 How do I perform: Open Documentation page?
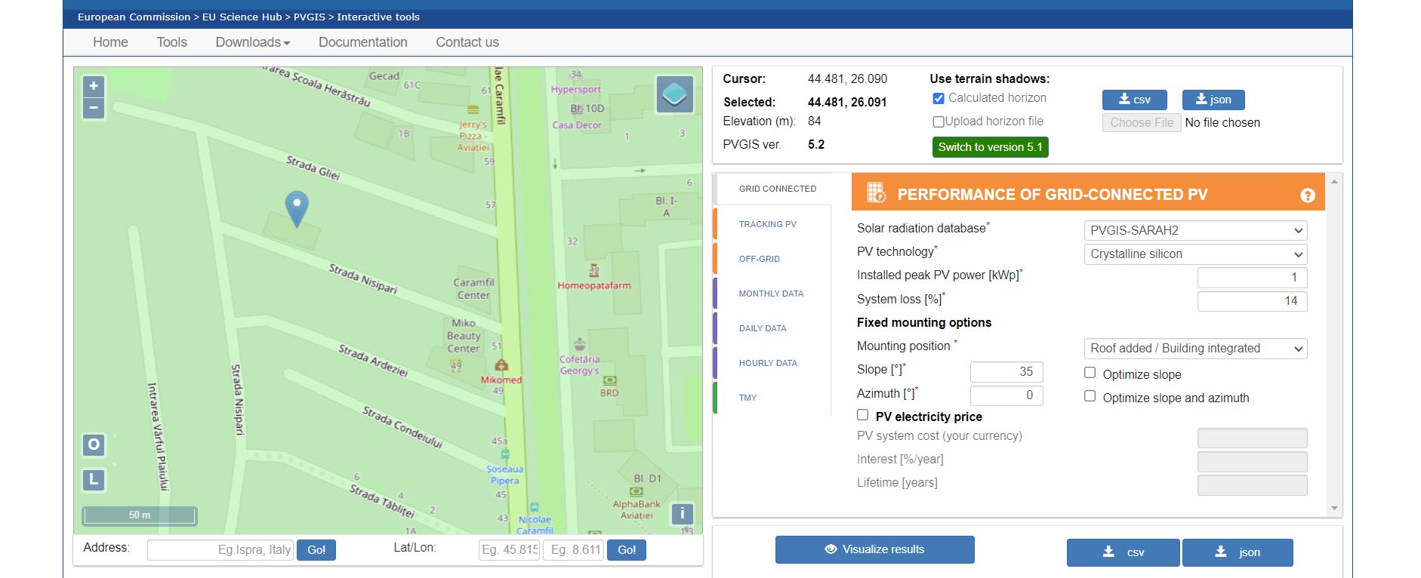363,42
